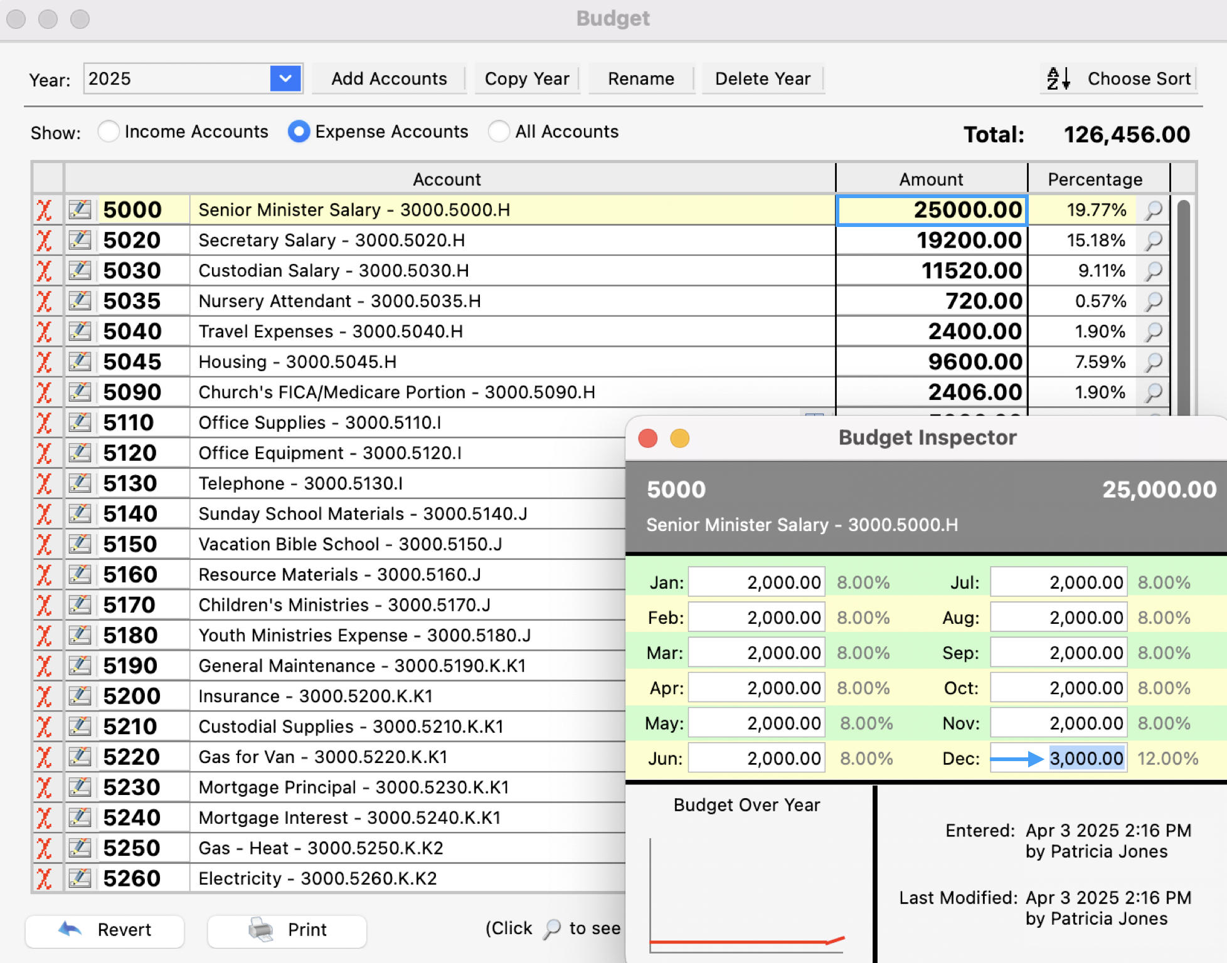Screen dimensions: 1227x963
Task: Click Copy Year button
Action: point(527,79)
